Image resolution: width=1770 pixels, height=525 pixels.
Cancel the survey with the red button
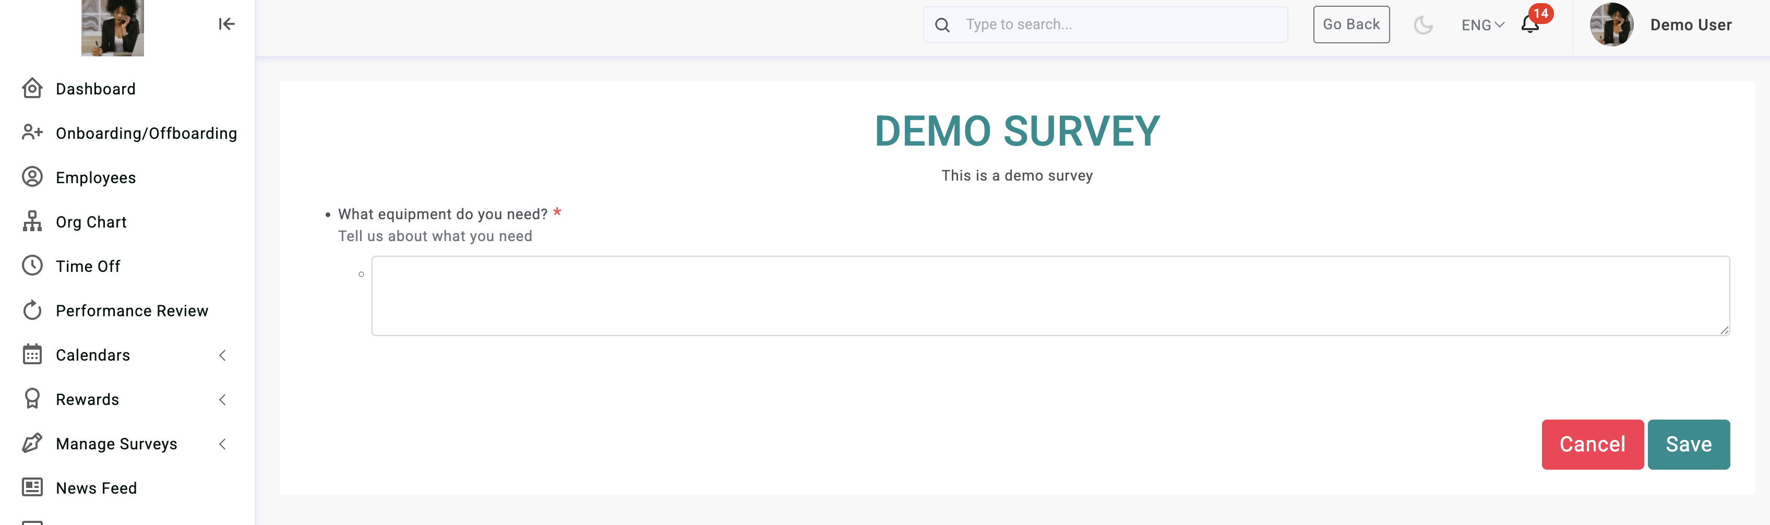coord(1592,445)
